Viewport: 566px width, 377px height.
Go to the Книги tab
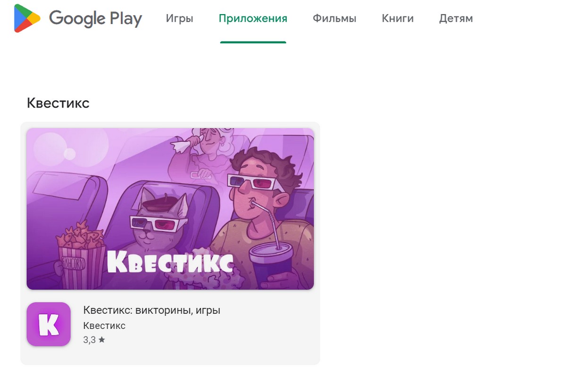(398, 19)
